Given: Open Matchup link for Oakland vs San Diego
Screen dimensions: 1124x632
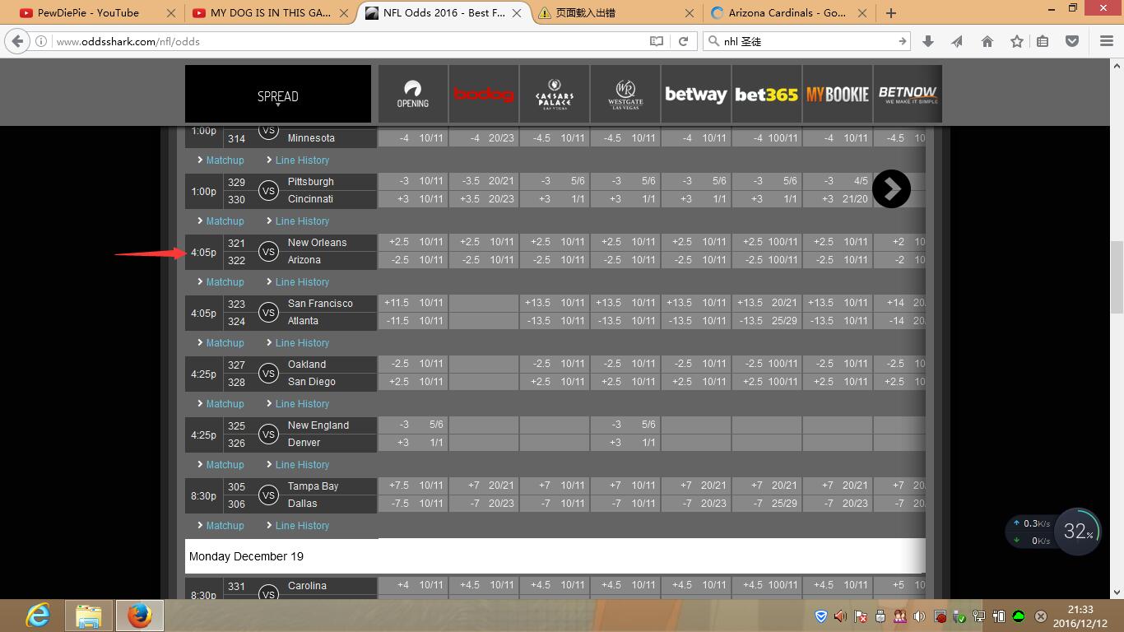Looking at the screenshot, I should tap(225, 404).
